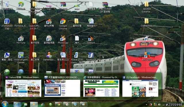Launch Google Chrome from the desktop

coord(63,21)
